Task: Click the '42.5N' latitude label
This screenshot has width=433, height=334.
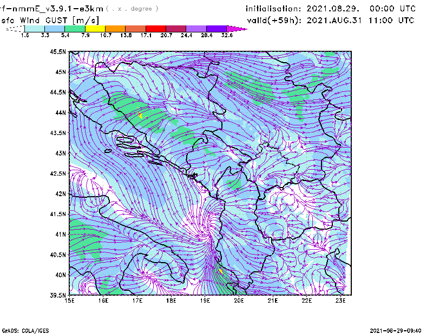Action: click(58, 173)
